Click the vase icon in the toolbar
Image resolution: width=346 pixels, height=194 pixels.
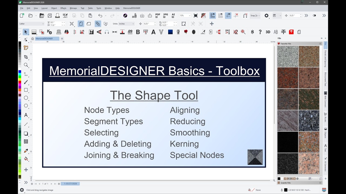[x=178, y=32]
